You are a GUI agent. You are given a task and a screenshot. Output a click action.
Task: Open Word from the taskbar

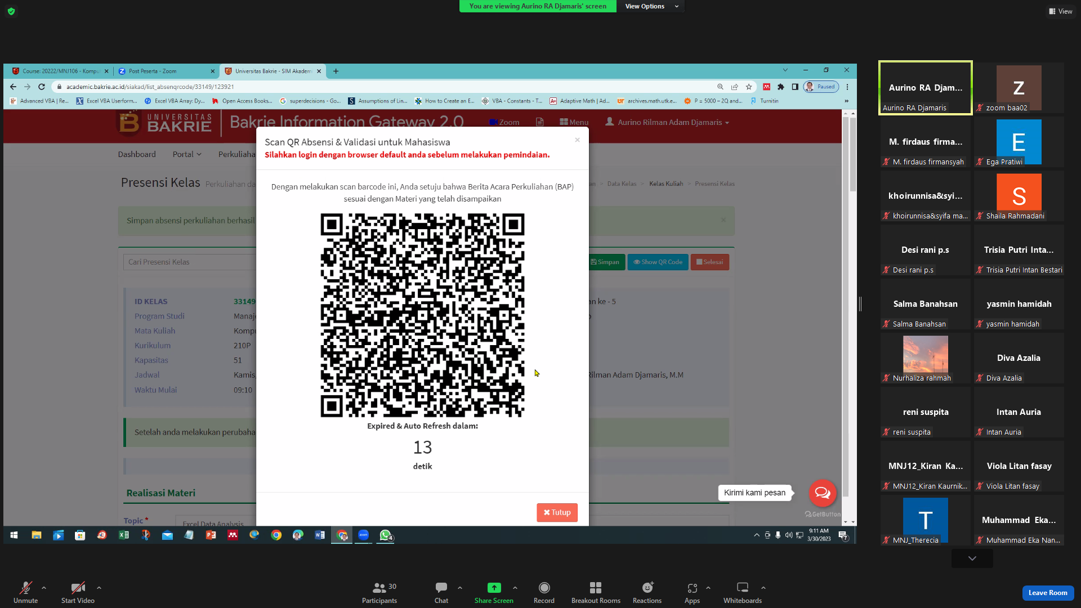tap(320, 535)
